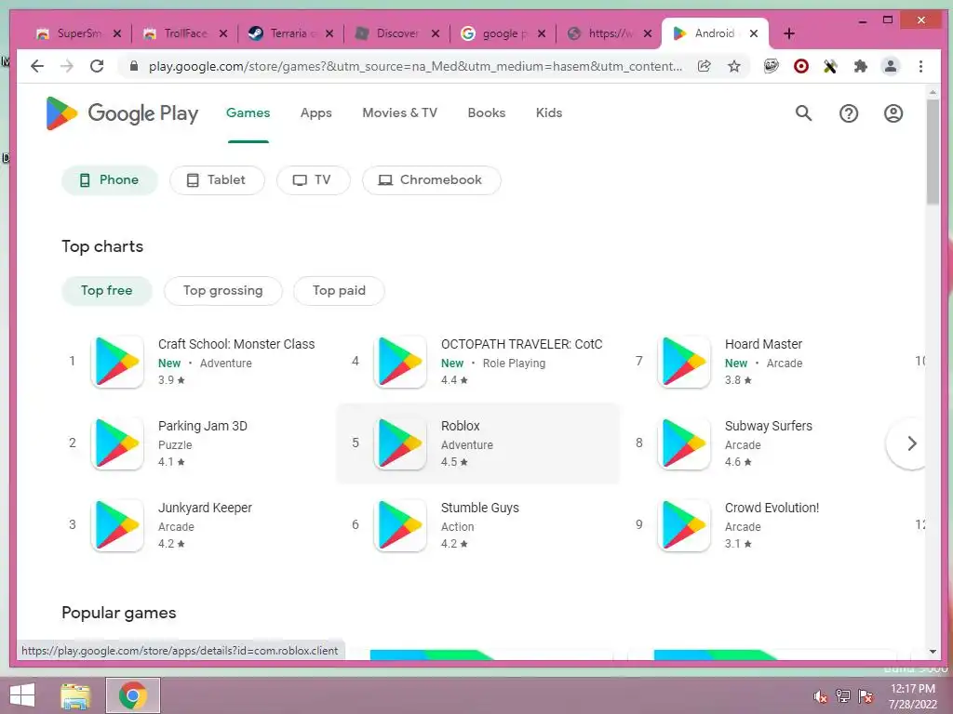953x714 pixels.
Task: Show the Top grossing chart
Action: tap(223, 291)
